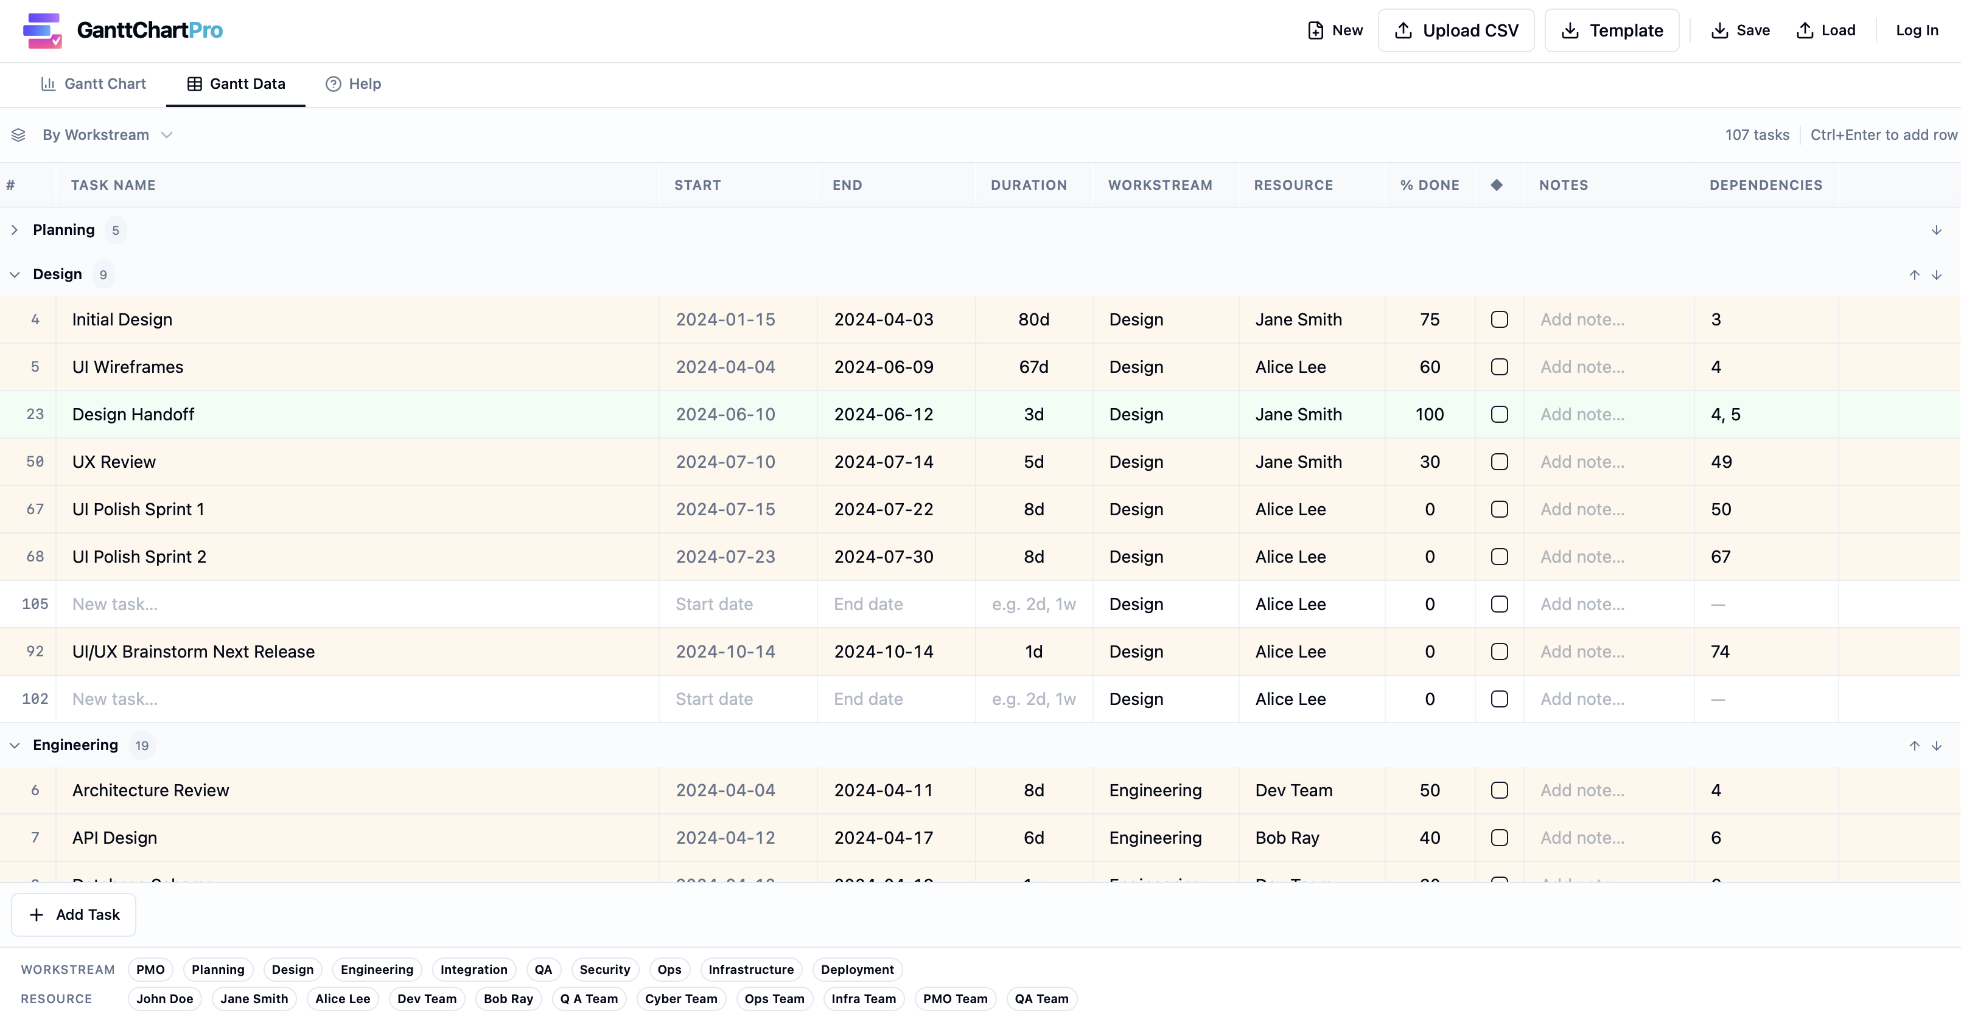Screen dimensions: 1961x1011
Task: Expand the Planning section
Action: 14,229
